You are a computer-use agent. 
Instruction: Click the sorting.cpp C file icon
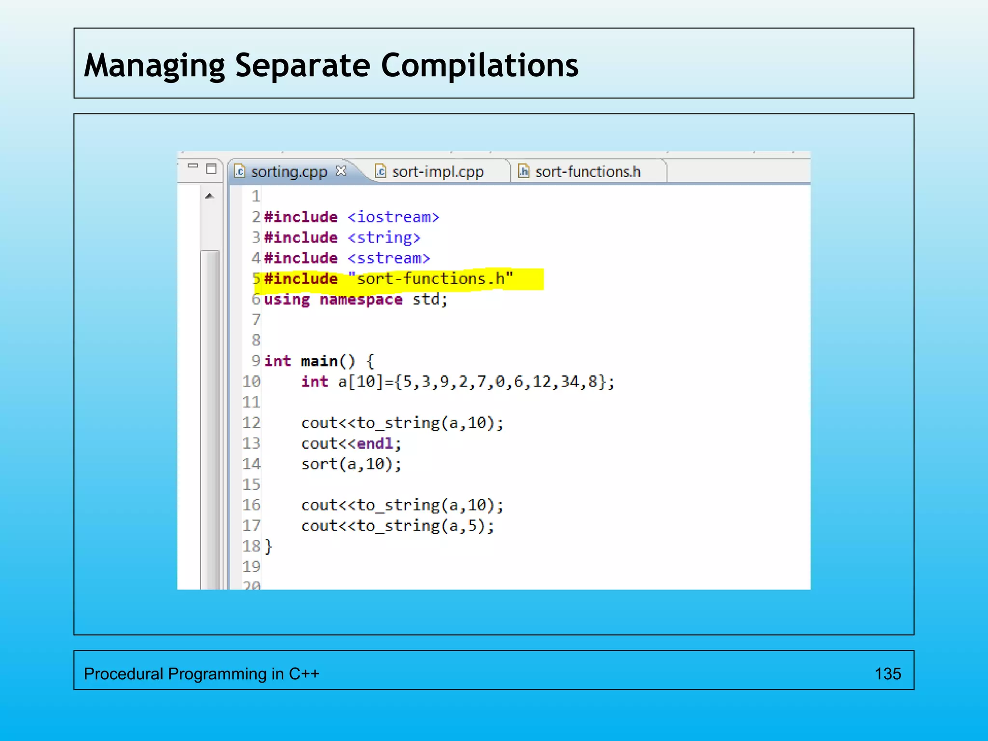240,171
